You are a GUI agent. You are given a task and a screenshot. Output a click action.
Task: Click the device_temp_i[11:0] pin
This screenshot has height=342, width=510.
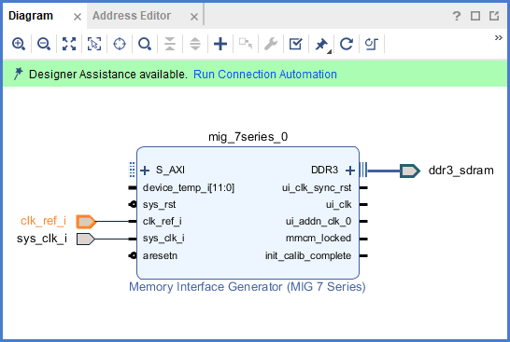tap(189, 187)
